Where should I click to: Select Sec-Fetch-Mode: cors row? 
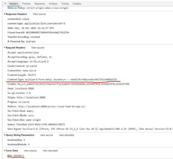[21, 115]
